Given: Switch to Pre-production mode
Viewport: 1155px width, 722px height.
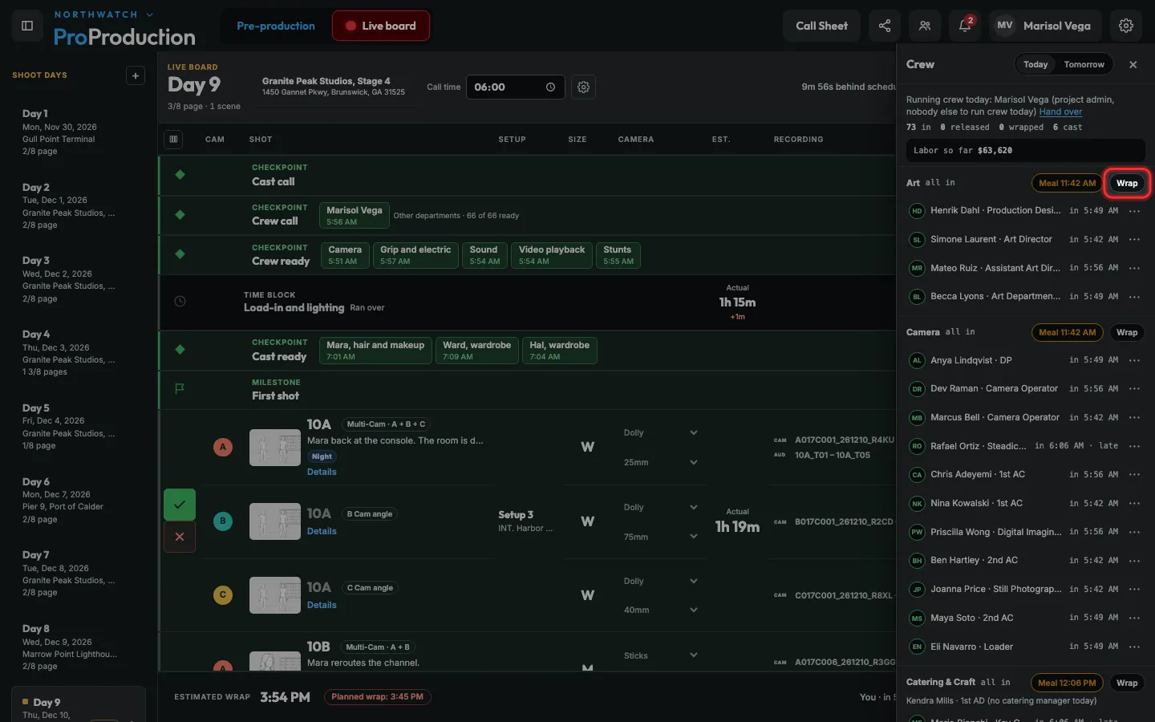Looking at the screenshot, I should point(276,26).
